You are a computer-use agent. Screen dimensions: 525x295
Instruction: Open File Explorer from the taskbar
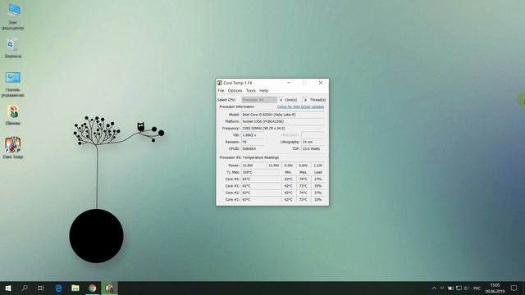(75, 288)
